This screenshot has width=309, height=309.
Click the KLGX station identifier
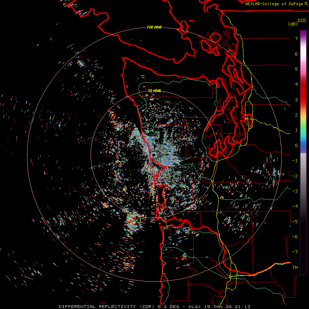(x=195, y=307)
